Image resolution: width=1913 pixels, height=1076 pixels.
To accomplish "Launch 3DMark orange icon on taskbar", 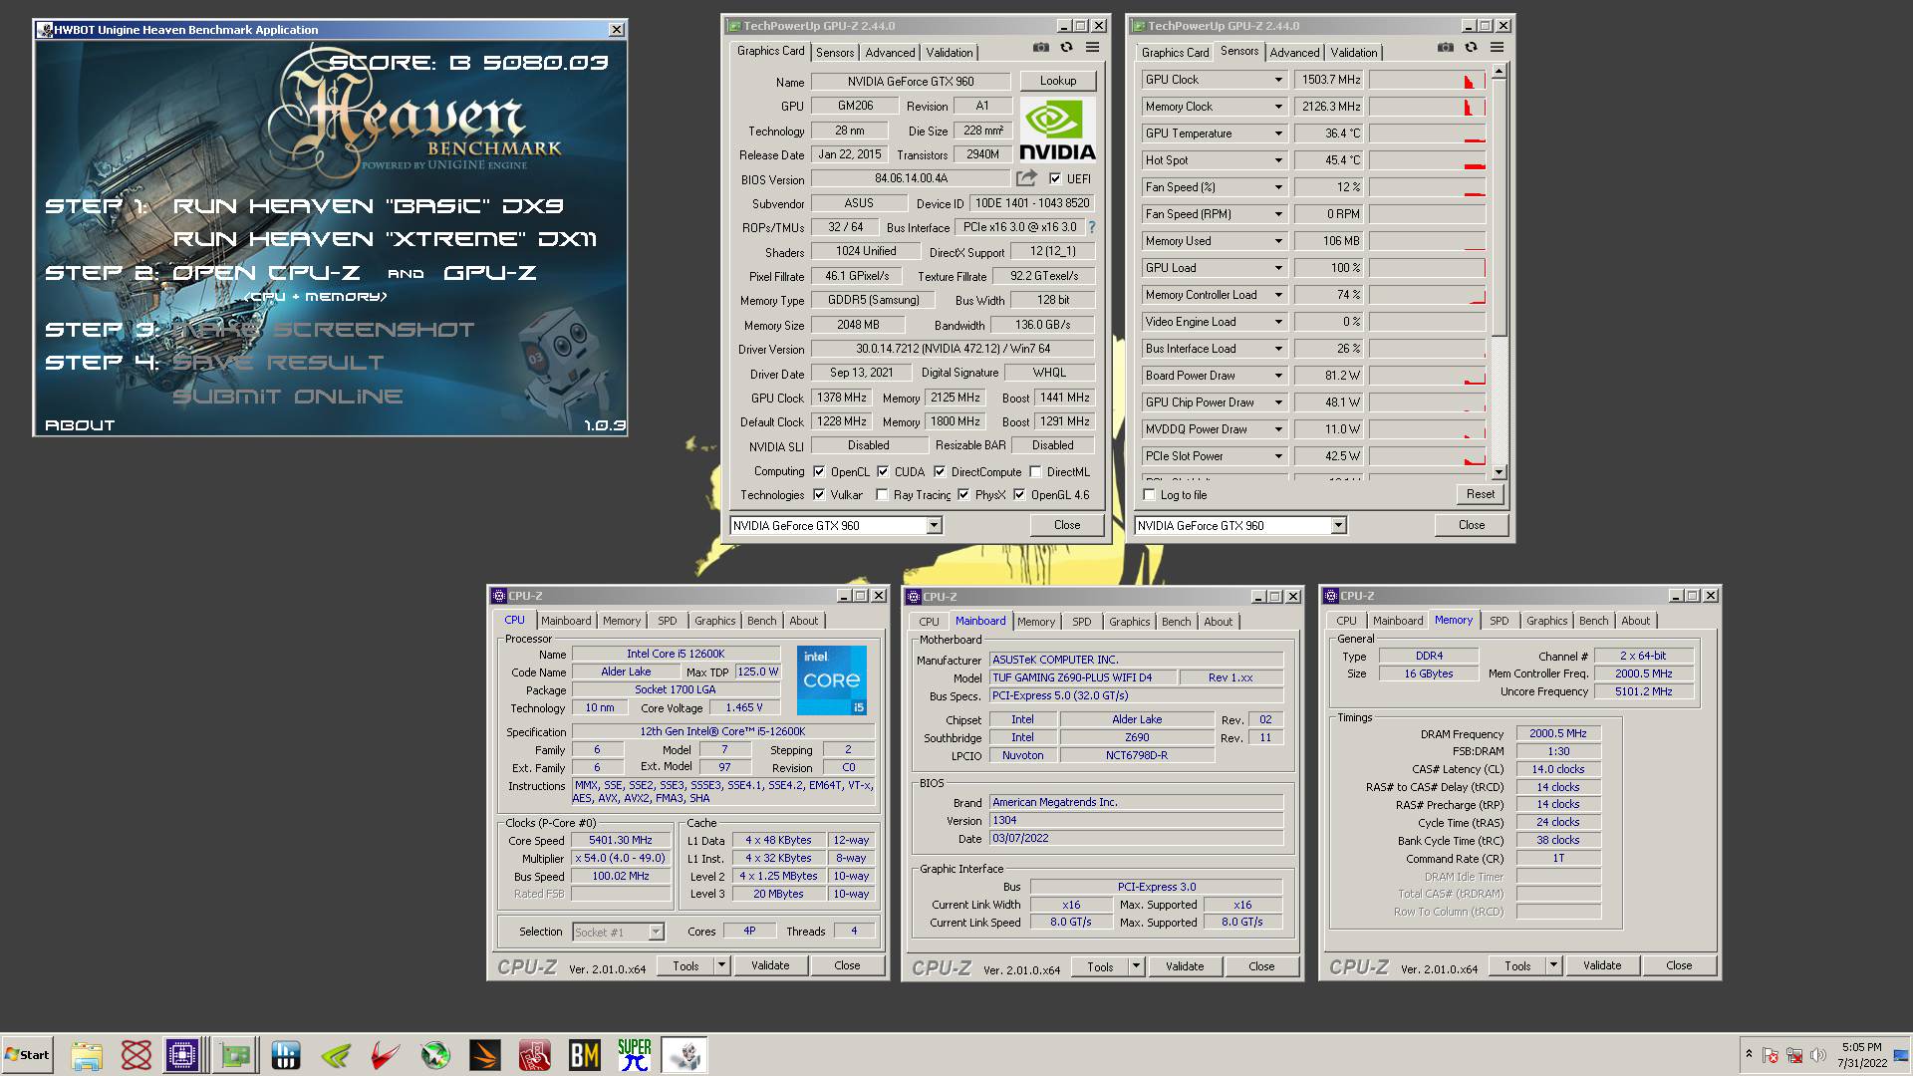I will click(485, 1055).
